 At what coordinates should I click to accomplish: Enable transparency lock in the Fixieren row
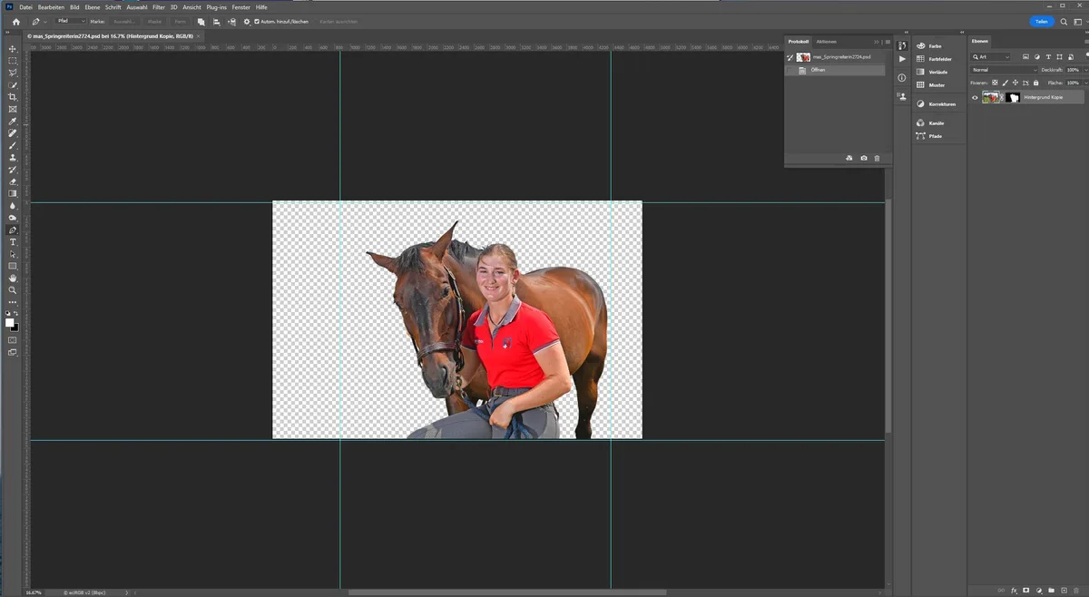(x=994, y=83)
